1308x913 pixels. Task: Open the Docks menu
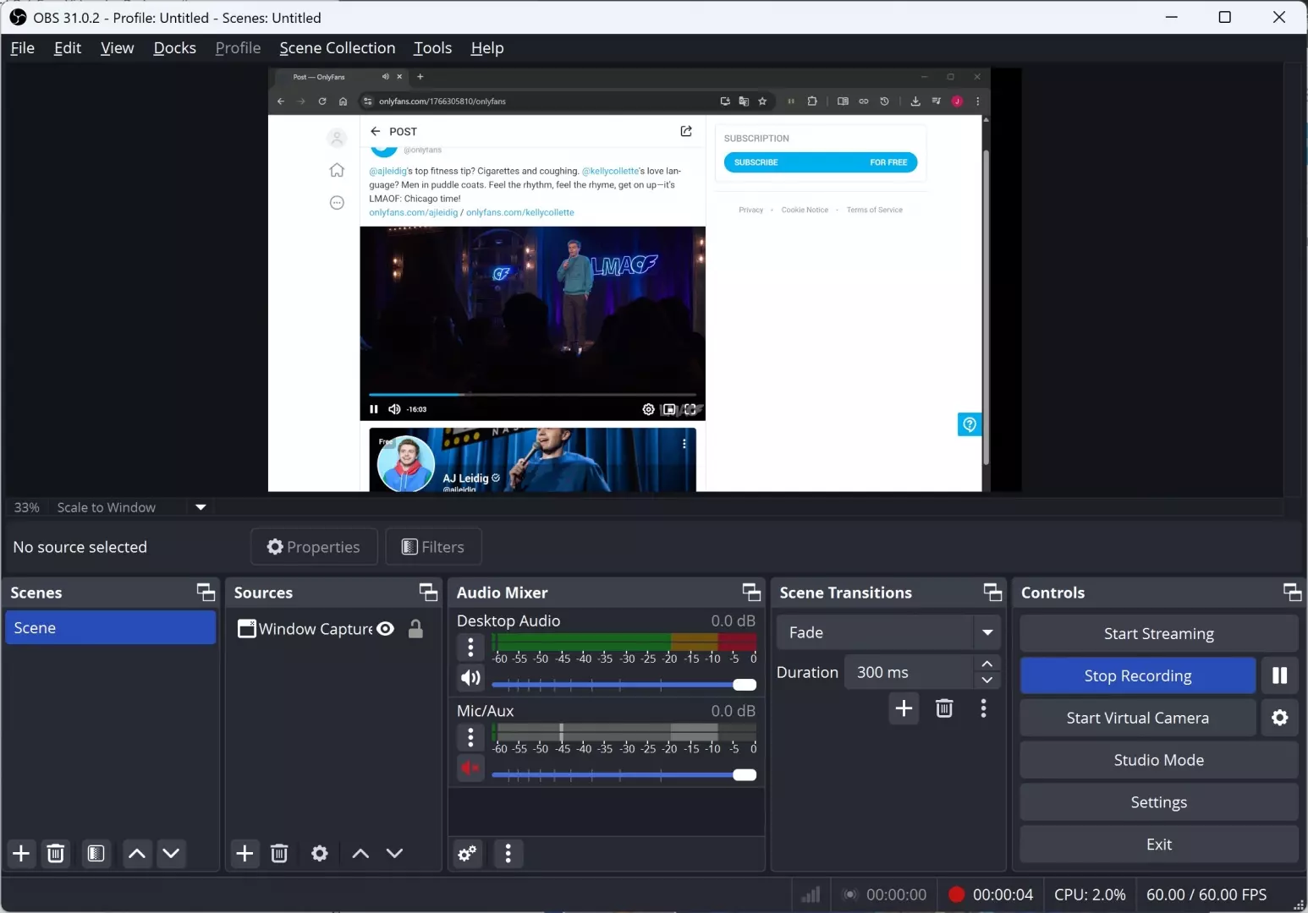pos(175,48)
